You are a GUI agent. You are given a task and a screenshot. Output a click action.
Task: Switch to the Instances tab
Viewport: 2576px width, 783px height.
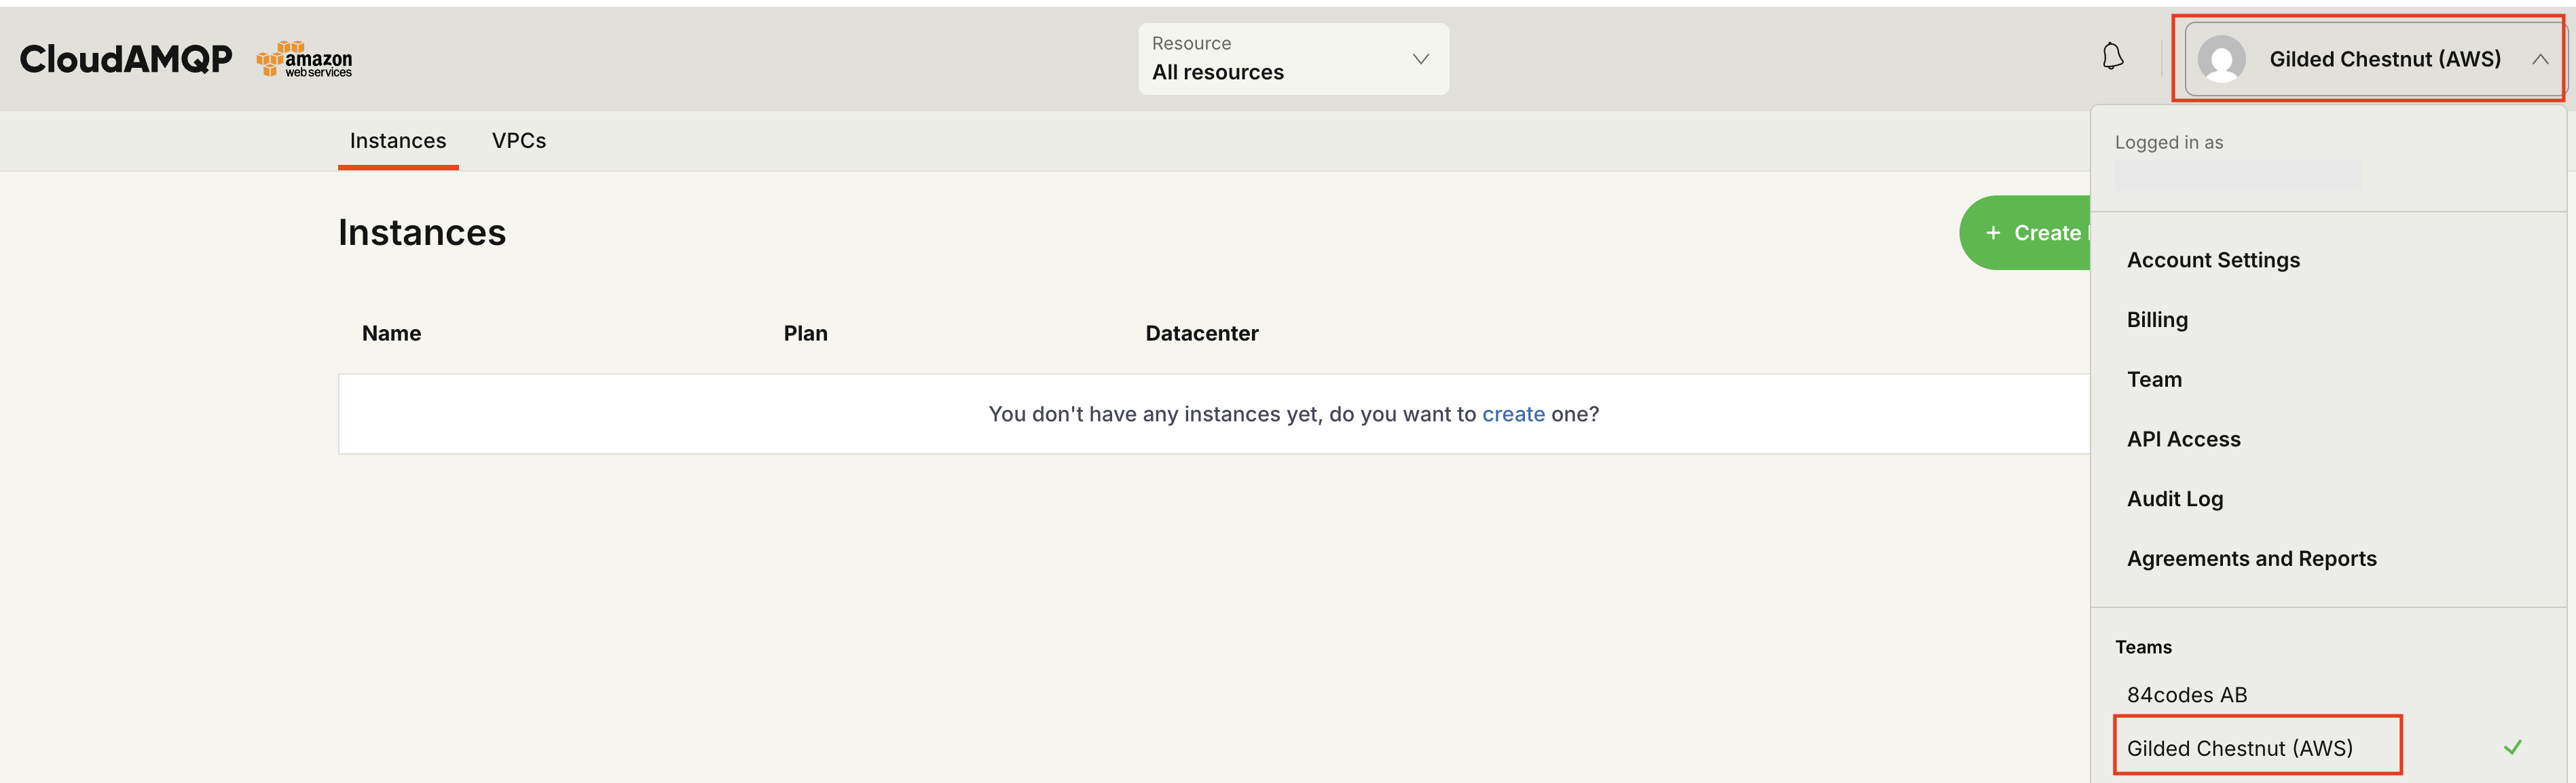coord(398,141)
